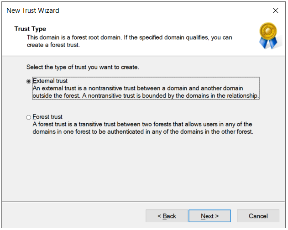Click the forest root domain header description

[129, 41]
